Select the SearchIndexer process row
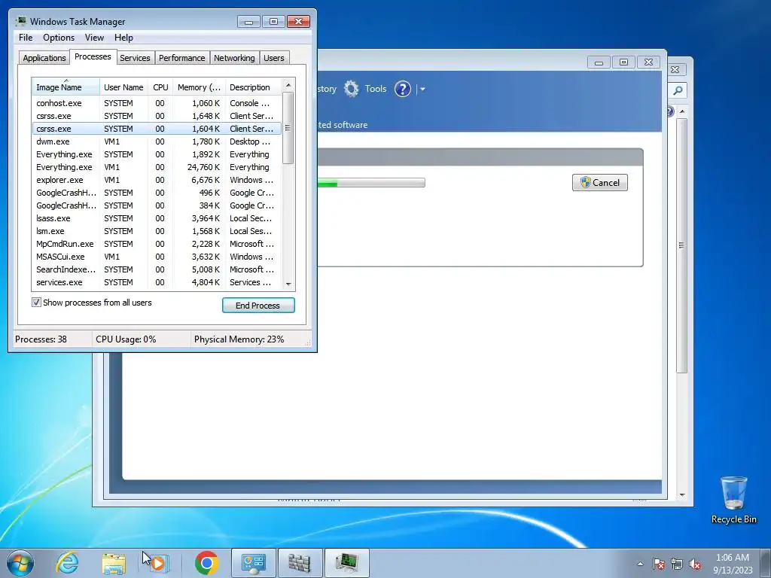The image size is (771, 578). [157, 269]
